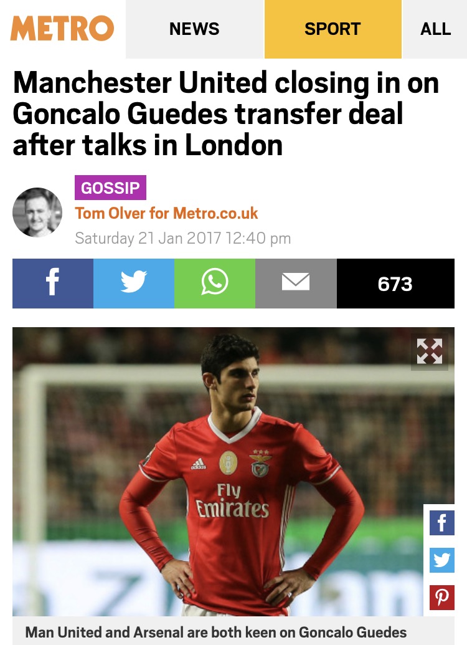Click the 673 share count box
This screenshot has height=645, width=467.
pos(395,283)
